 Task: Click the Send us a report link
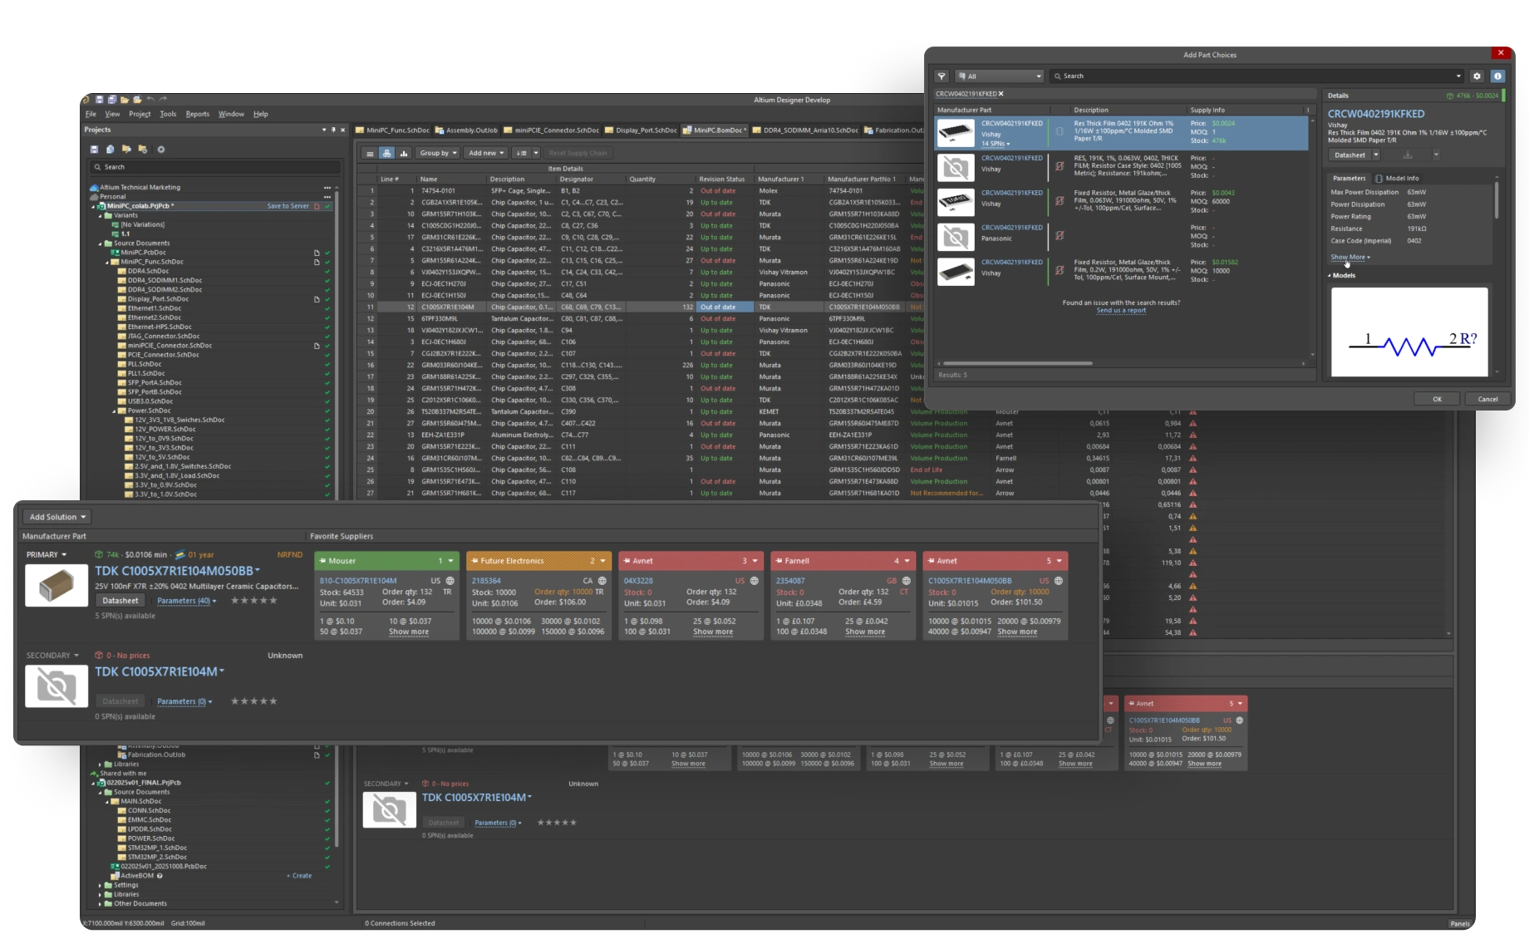pyautogui.click(x=1120, y=311)
